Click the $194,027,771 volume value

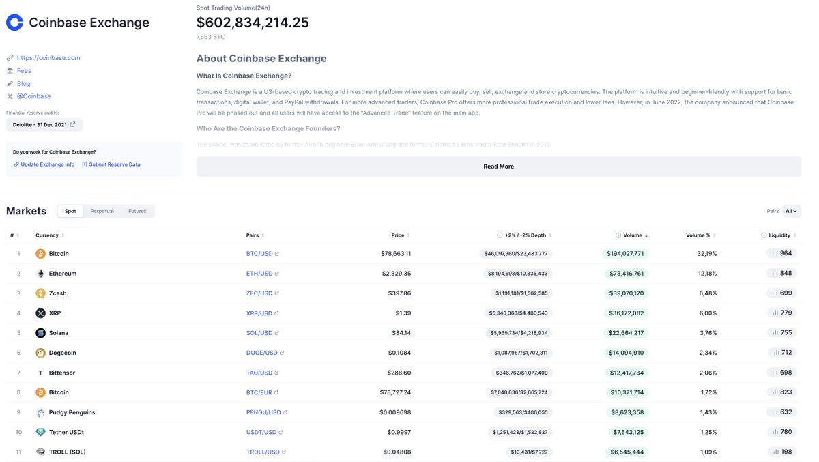click(x=627, y=254)
